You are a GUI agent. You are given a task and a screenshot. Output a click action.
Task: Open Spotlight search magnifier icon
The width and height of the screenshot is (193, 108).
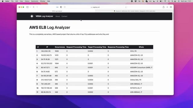(172, 1)
